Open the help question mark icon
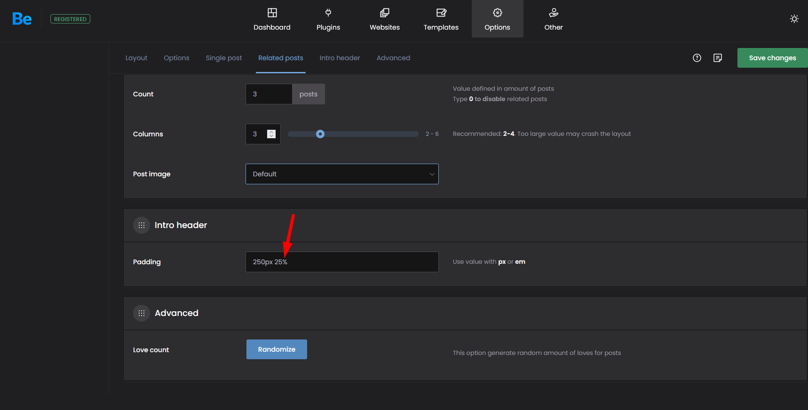The width and height of the screenshot is (808, 410). point(697,58)
